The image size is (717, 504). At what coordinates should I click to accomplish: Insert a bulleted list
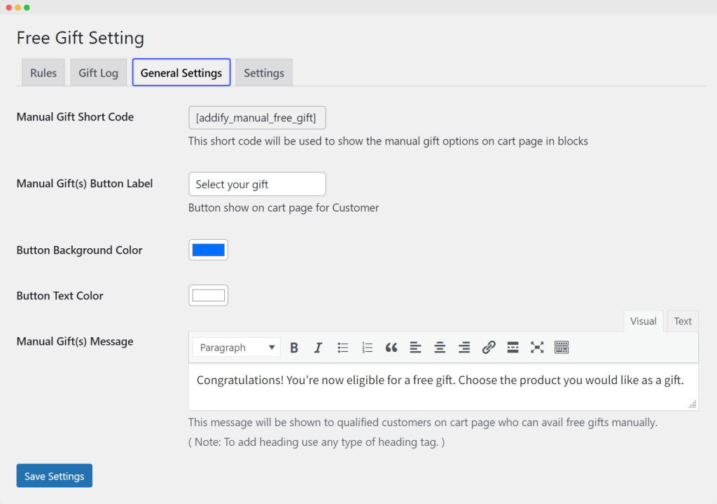pos(343,348)
